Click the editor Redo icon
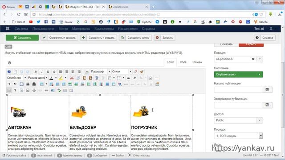285x160 pixels. click(28, 72)
